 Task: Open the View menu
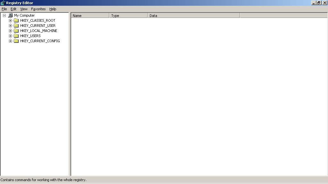click(x=24, y=9)
